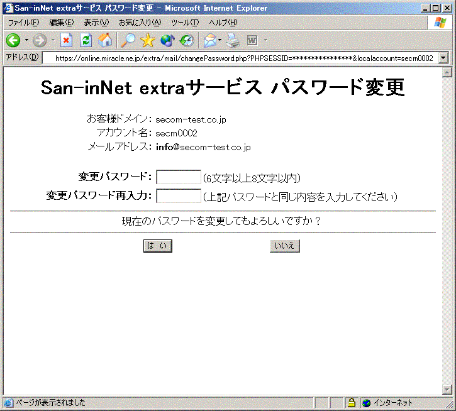This screenshot has width=456, height=411.
Task: Refresh the page with the toolbar icon
Action: 86,41
